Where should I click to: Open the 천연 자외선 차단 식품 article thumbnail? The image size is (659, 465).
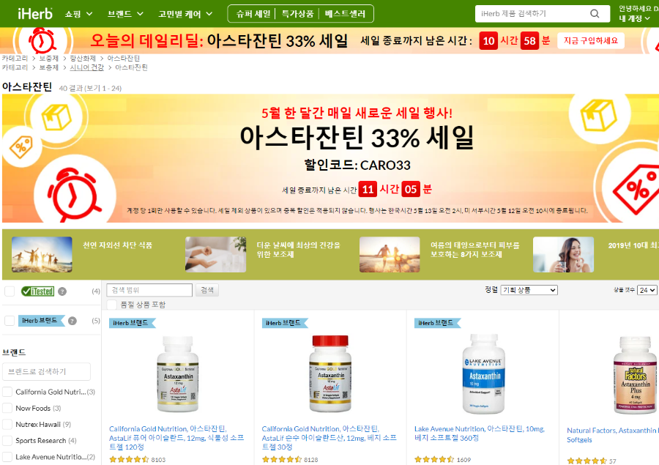coord(42,254)
